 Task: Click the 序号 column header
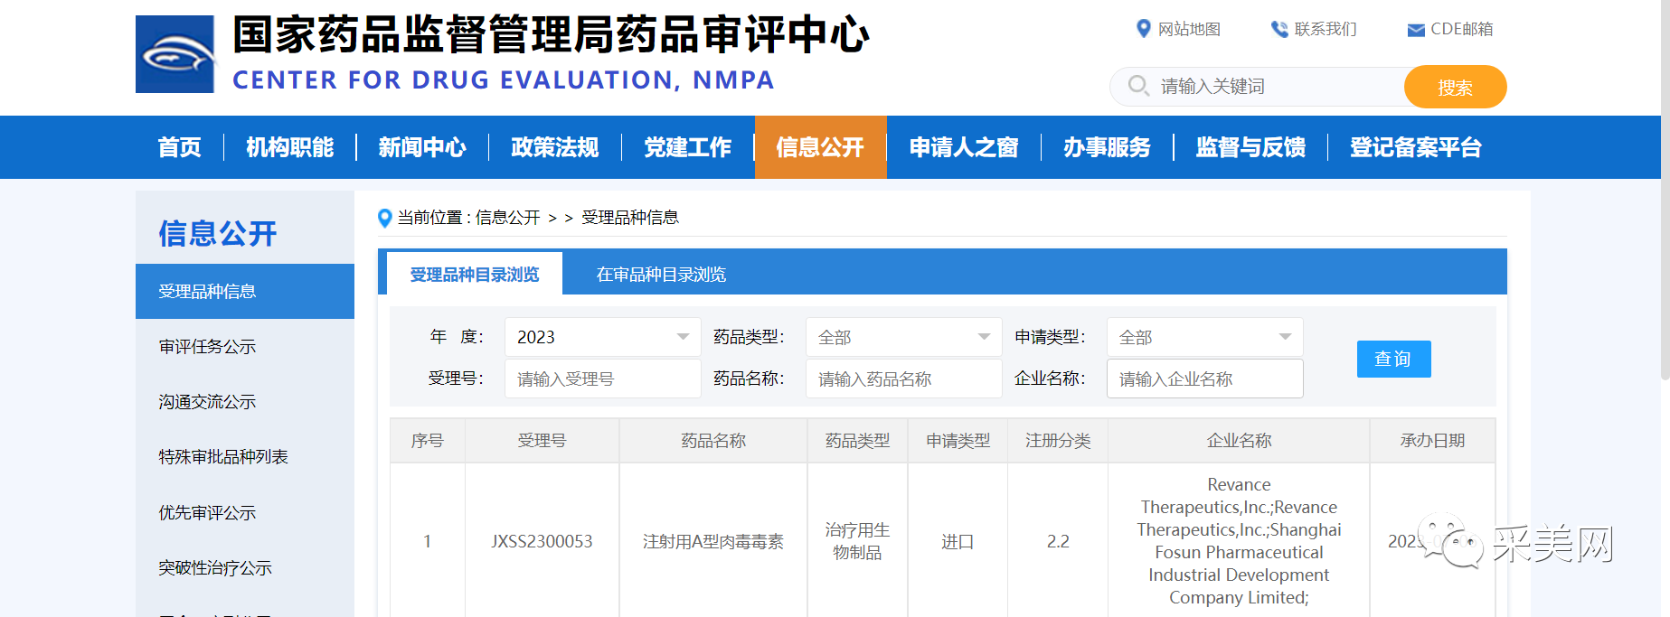point(428,441)
